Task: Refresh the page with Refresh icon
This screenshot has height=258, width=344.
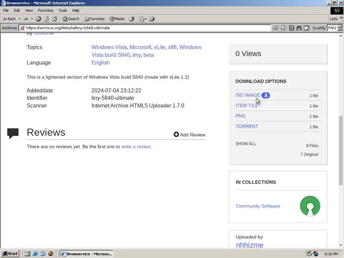Action: point(46,19)
